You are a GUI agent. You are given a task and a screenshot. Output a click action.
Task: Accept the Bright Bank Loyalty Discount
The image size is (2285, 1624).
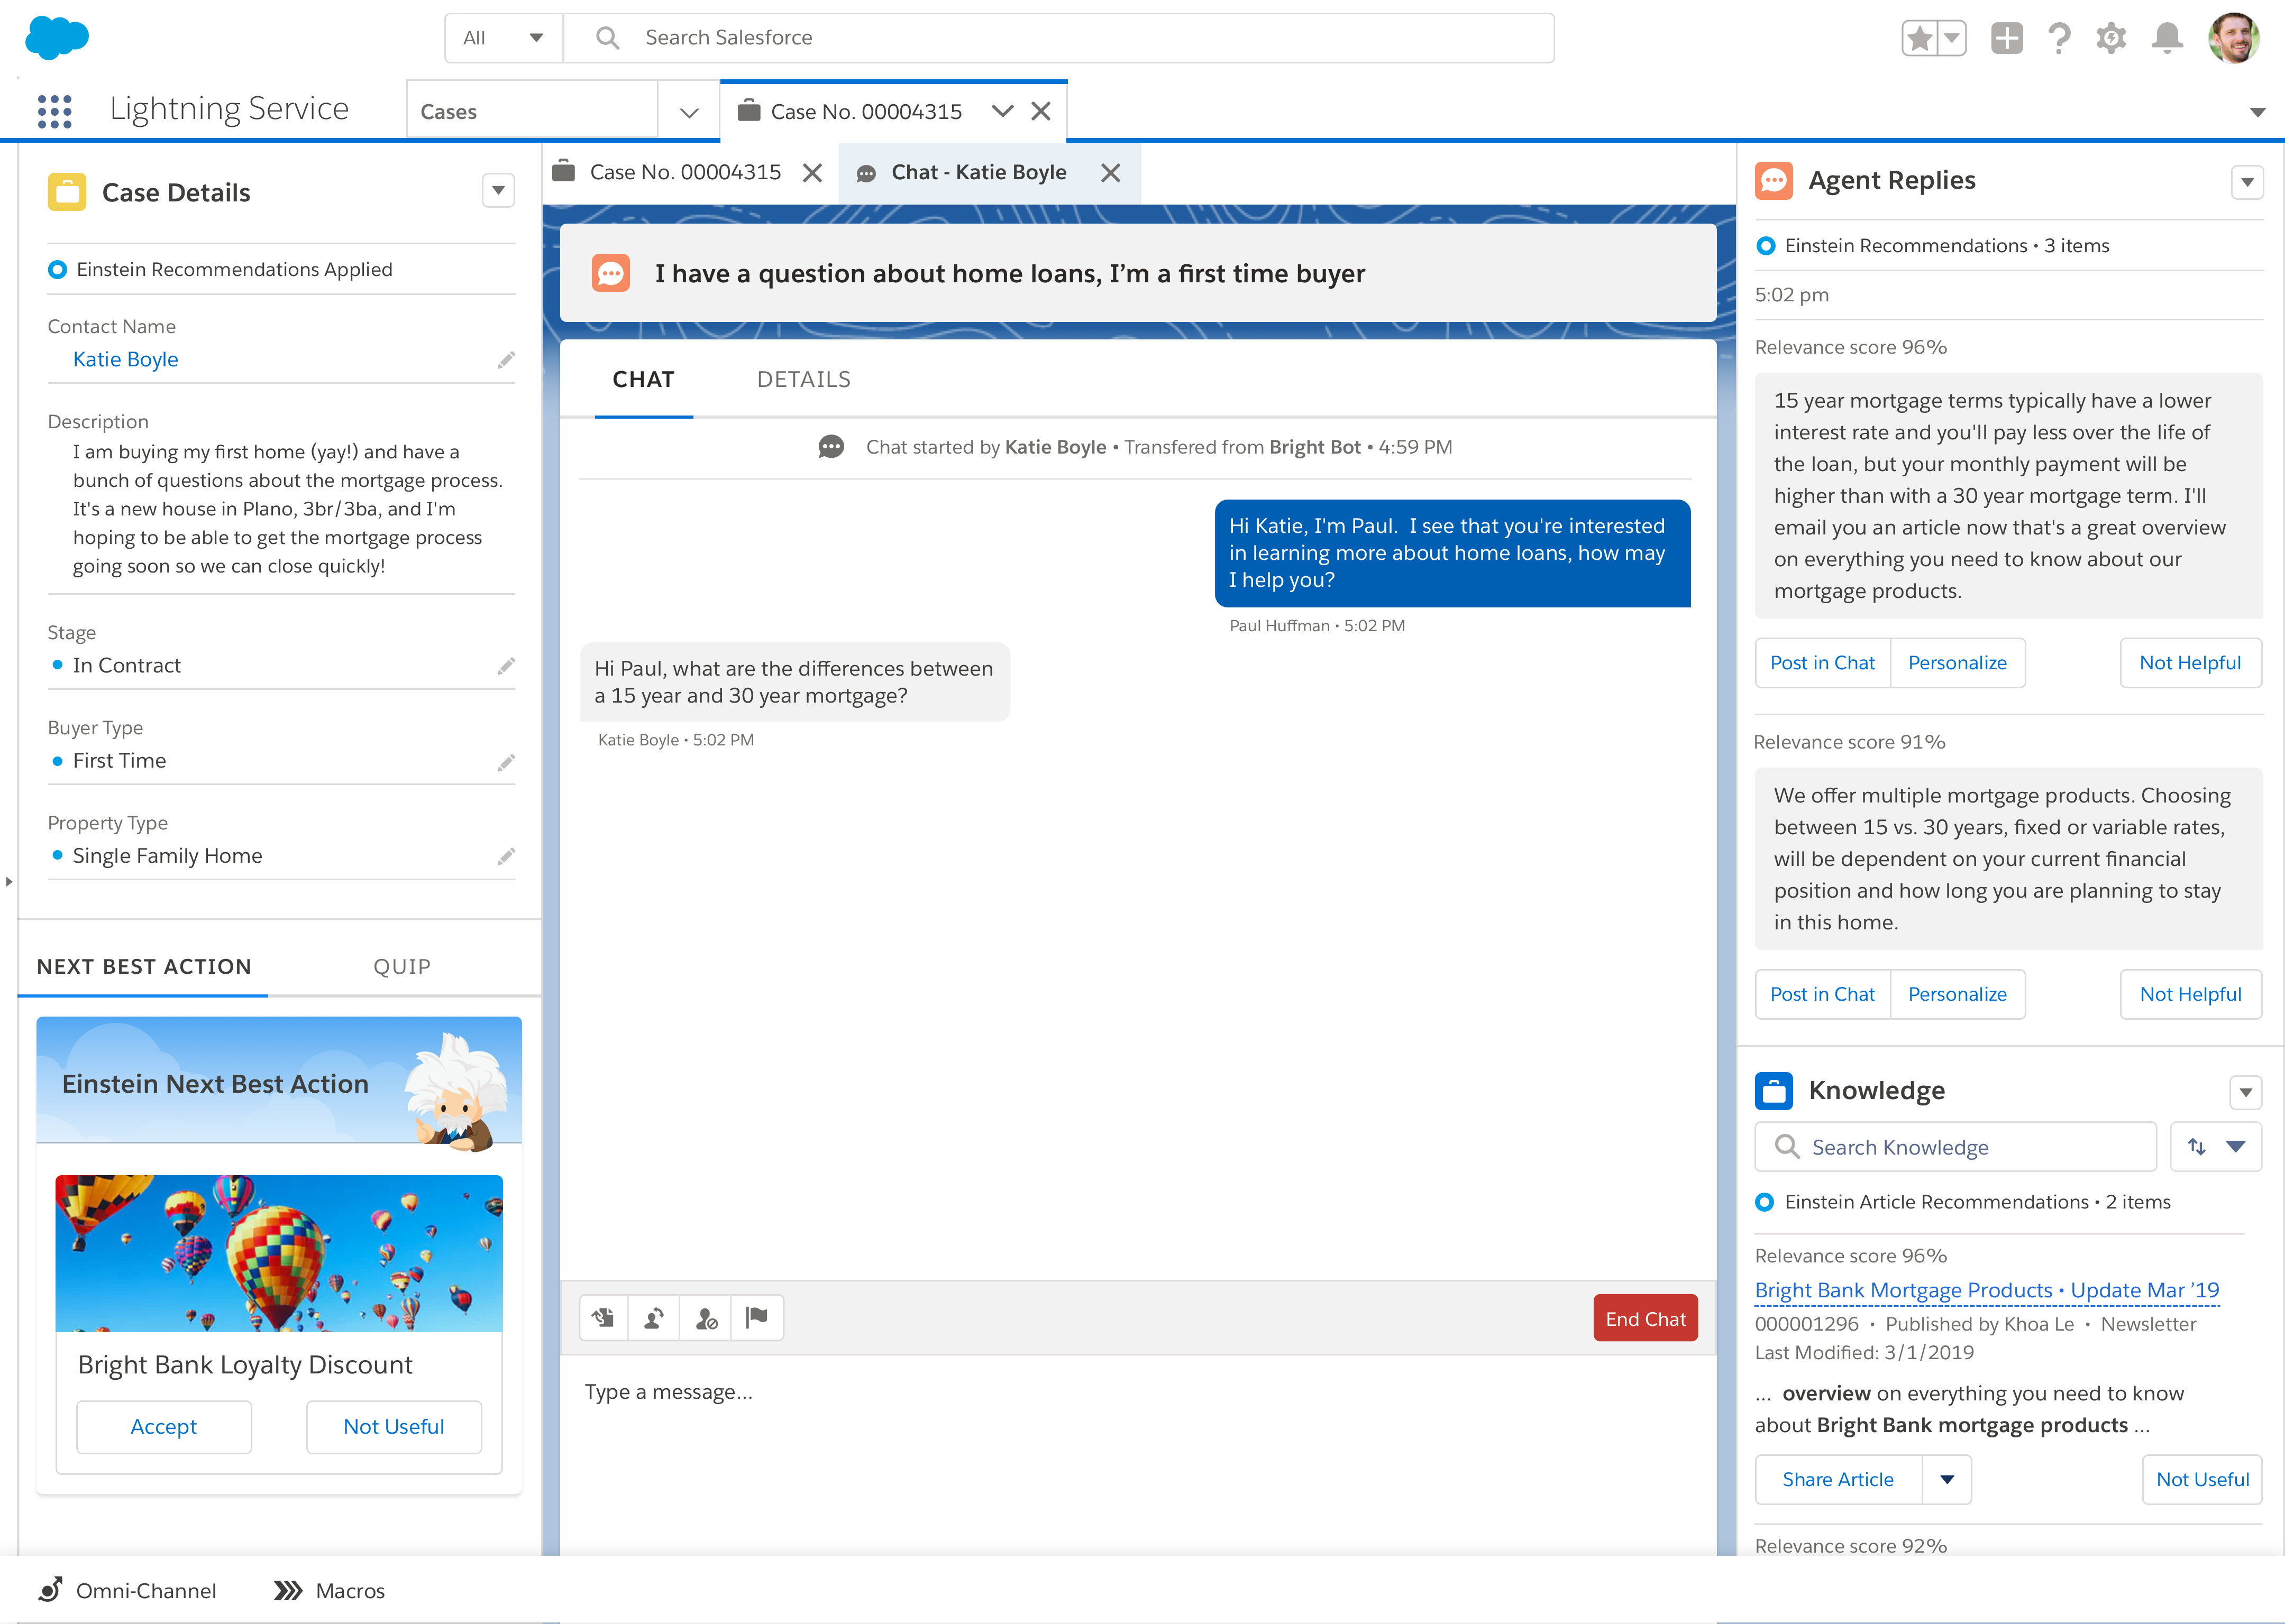point(164,1426)
